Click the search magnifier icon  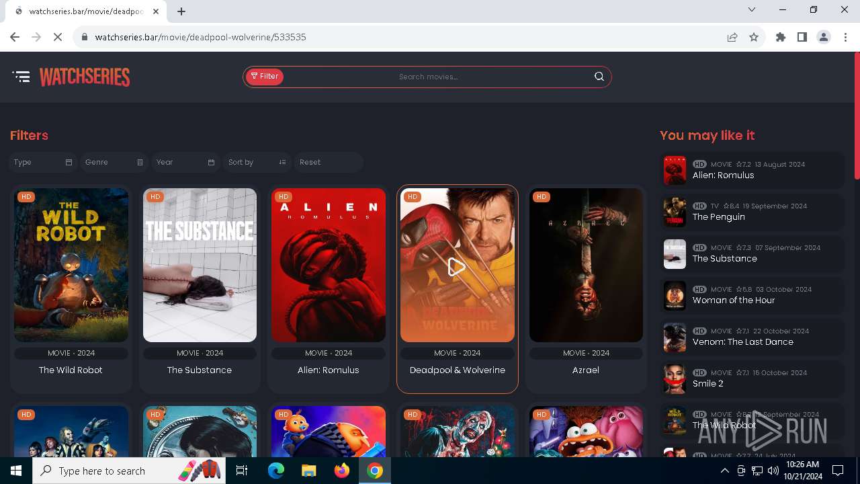[x=599, y=77]
